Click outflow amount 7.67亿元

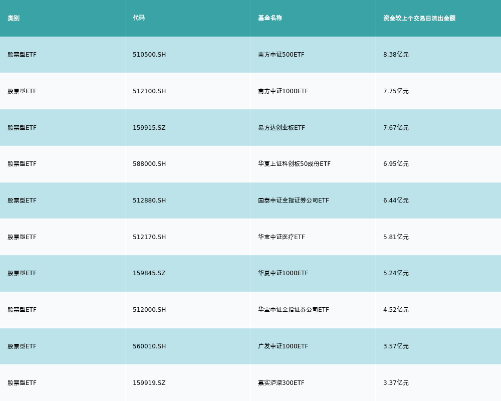(396, 128)
